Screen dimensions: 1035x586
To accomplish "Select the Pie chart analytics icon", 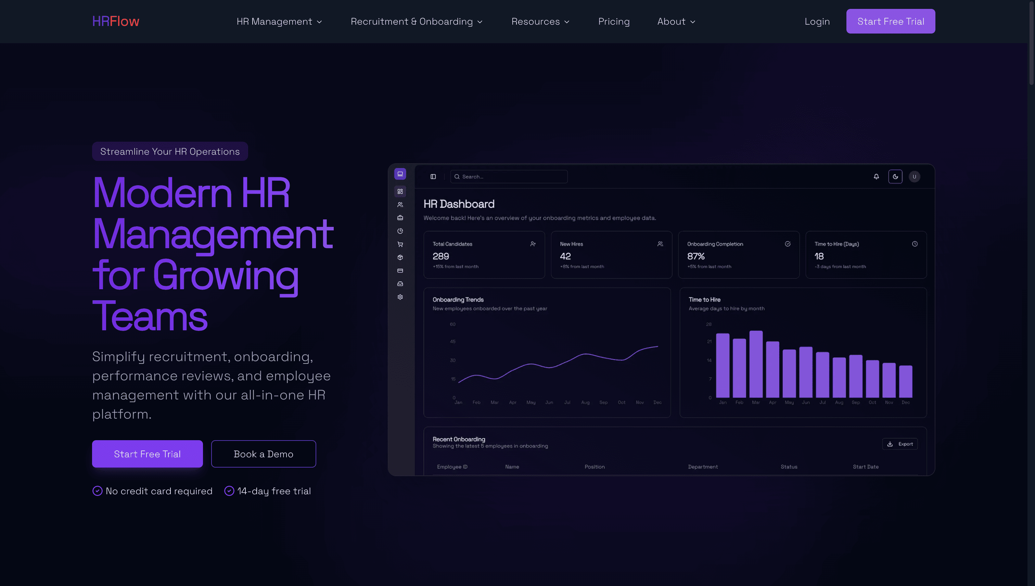I will pos(400,231).
